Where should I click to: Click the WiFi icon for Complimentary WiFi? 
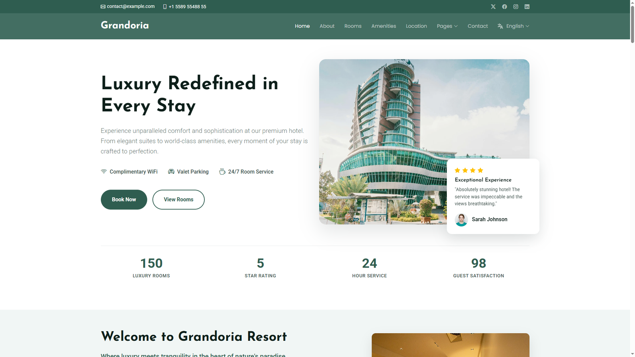(104, 171)
